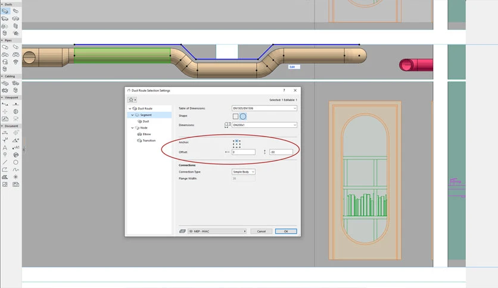Open the MEP - HVAC layer dropdown
Viewport: 498px width, 288px height.
tap(217, 231)
